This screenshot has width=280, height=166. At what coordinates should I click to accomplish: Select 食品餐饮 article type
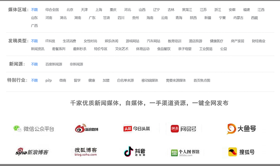click(164, 49)
